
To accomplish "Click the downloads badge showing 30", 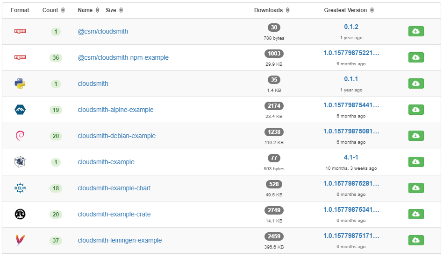I will 274,28.
